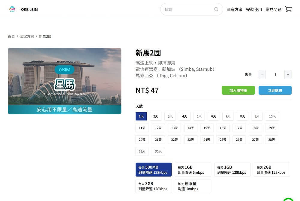Screen dimensions: 300x201
Task: Select the 24天 duration option
Action: [x=207, y=139]
